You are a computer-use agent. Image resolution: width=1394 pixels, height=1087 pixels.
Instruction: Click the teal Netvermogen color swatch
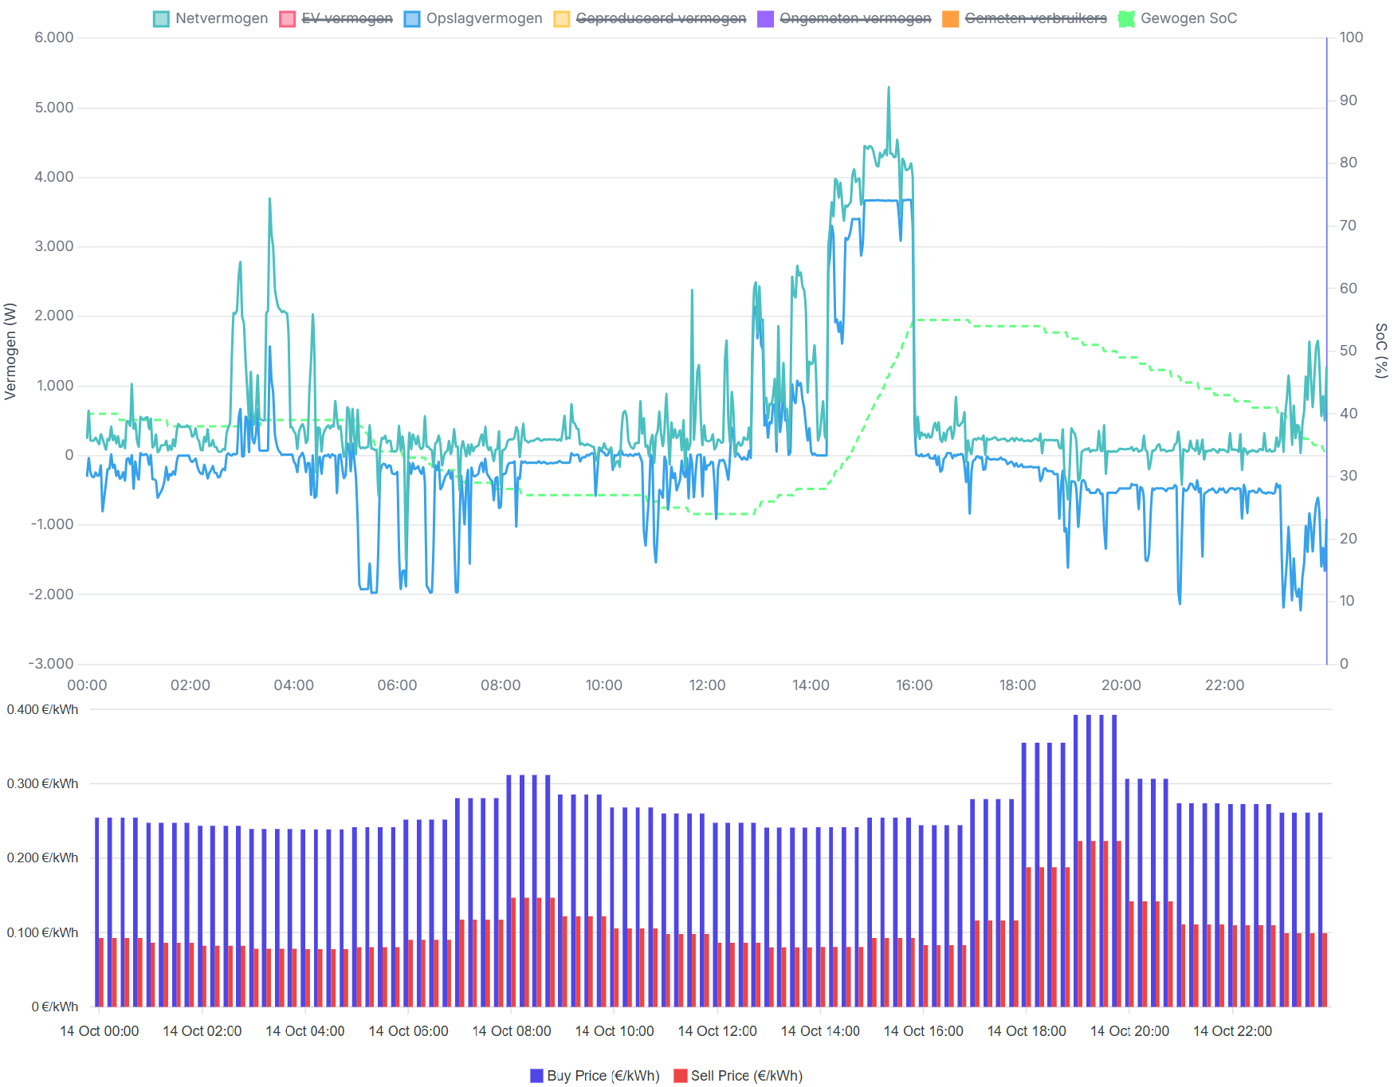(161, 19)
